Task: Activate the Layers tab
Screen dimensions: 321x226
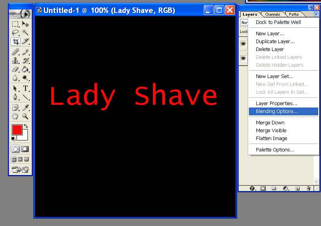Action: (x=250, y=15)
